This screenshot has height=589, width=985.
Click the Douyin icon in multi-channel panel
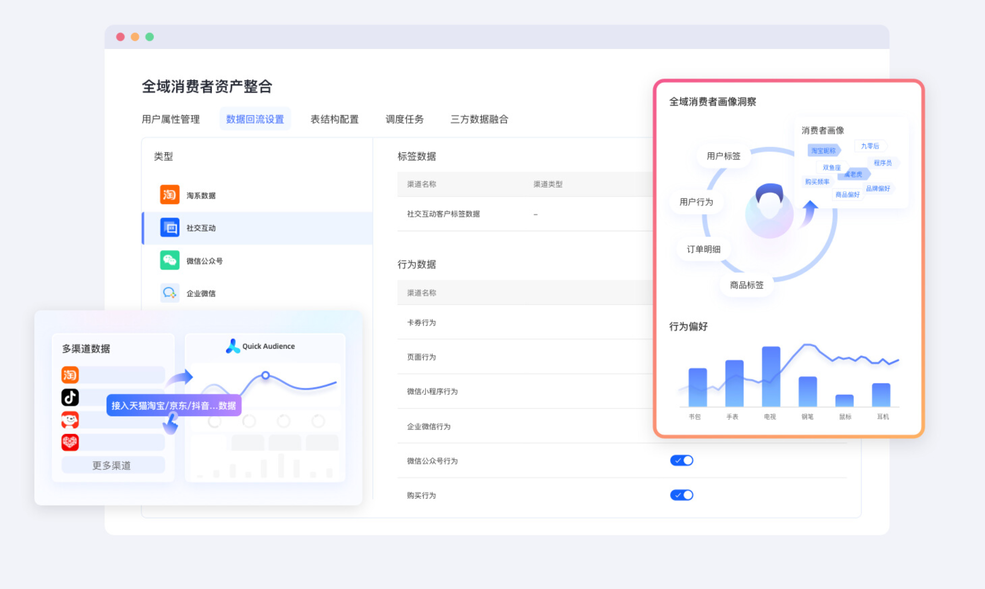point(70,397)
